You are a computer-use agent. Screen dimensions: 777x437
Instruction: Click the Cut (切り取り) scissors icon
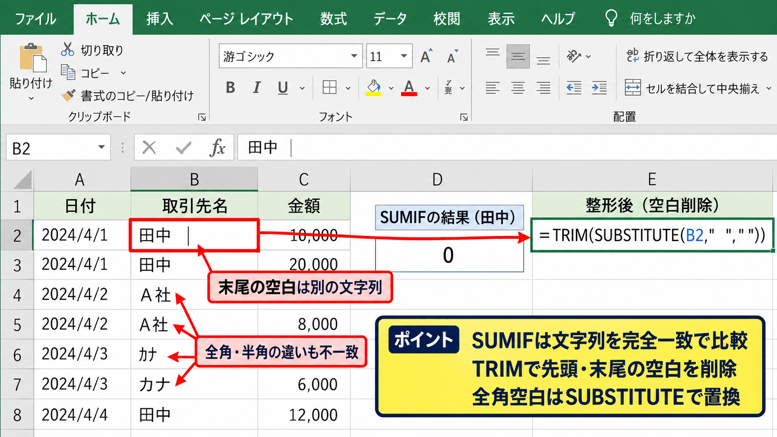point(67,49)
